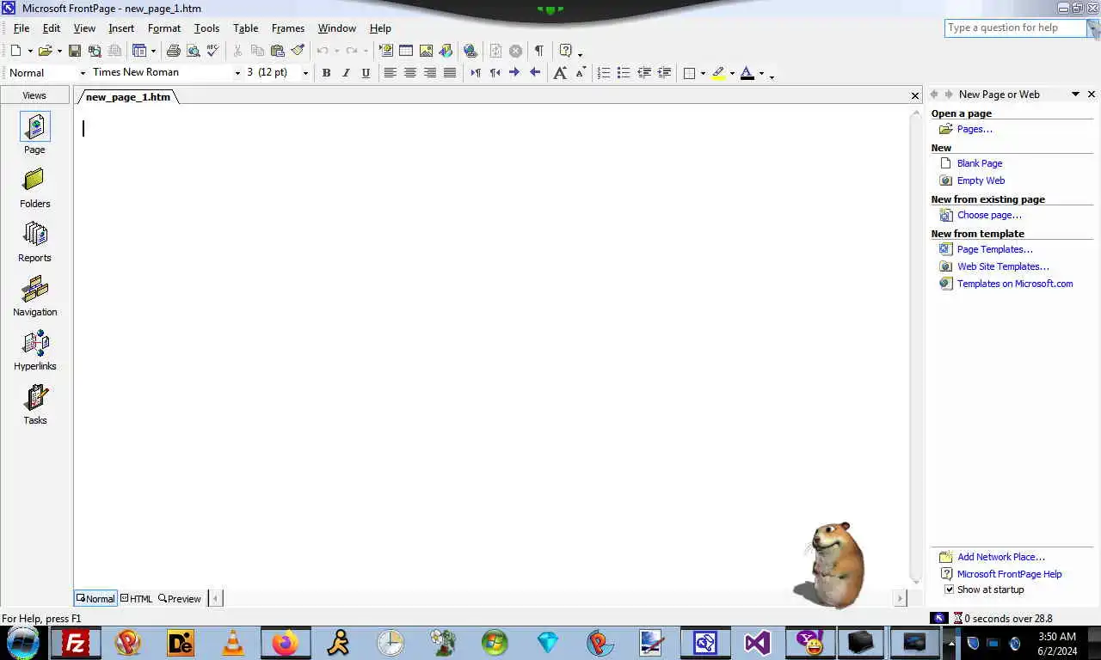Toggle Bold formatting
Viewport: 1101px width, 660px height.
point(326,73)
